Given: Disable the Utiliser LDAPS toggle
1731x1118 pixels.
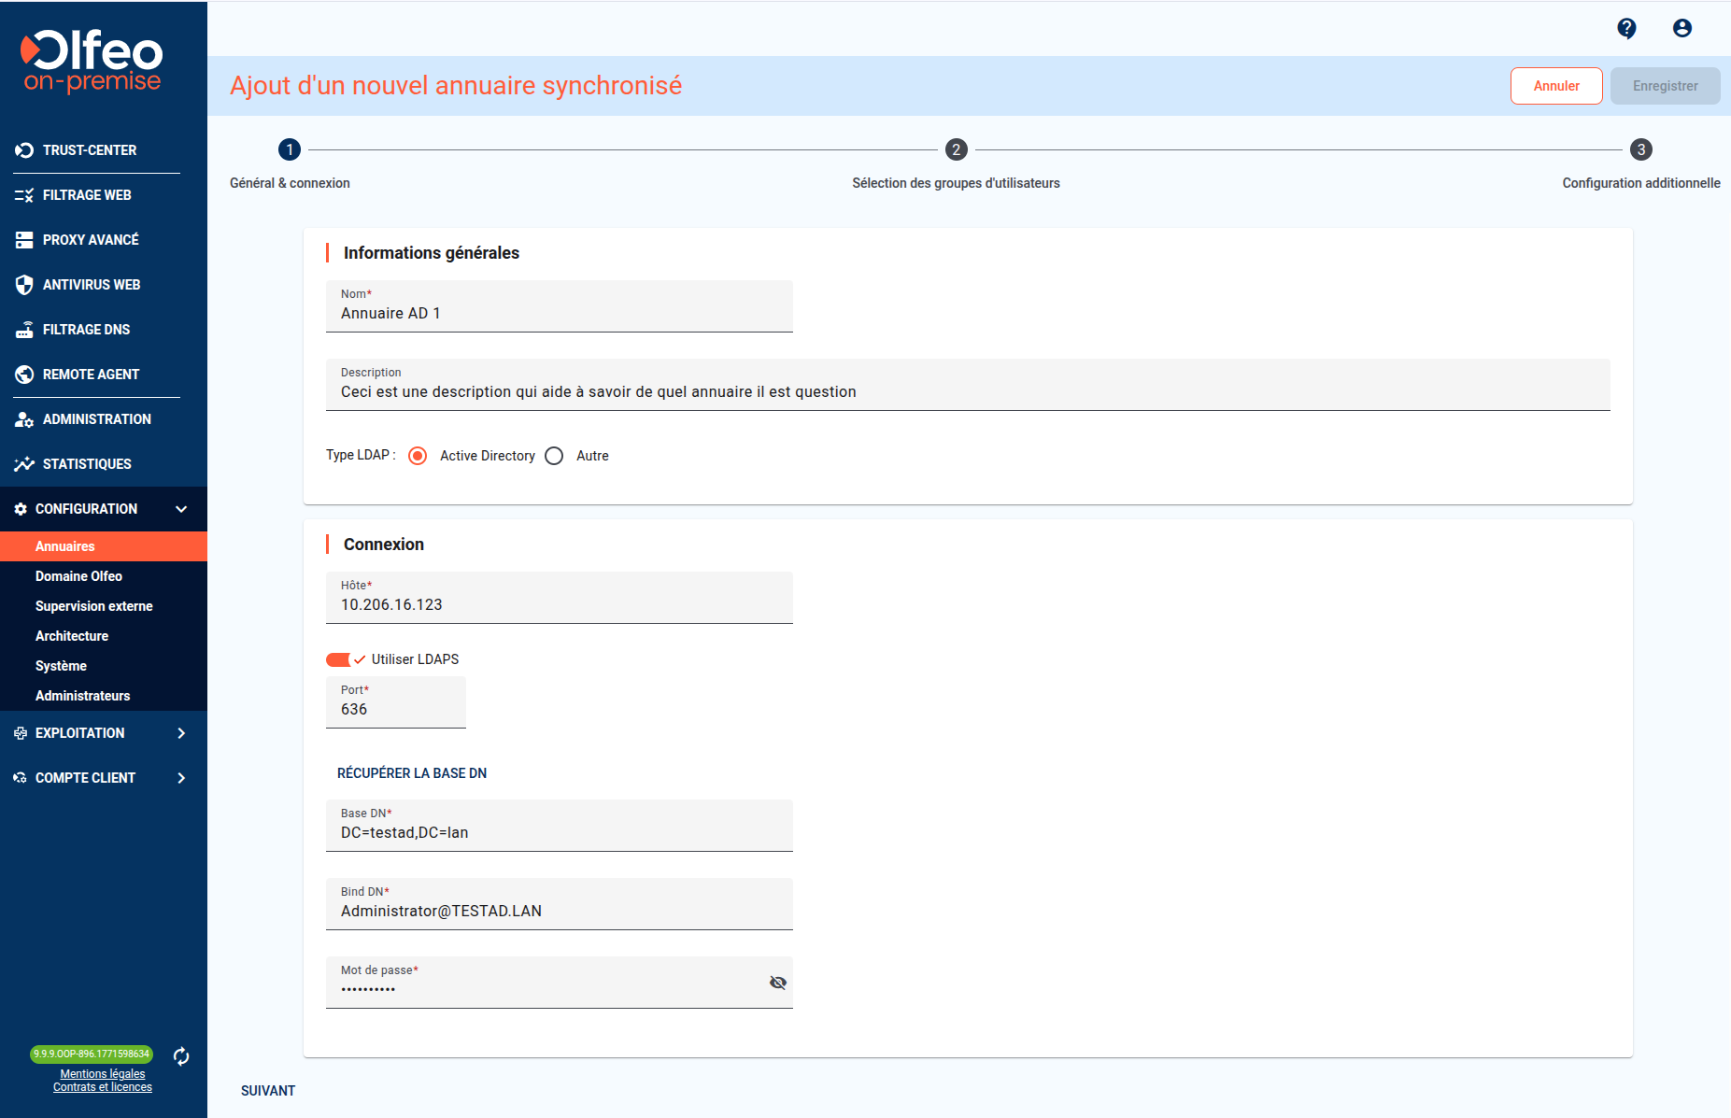Looking at the screenshot, I should pyautogui.click(x=340, y=659).
